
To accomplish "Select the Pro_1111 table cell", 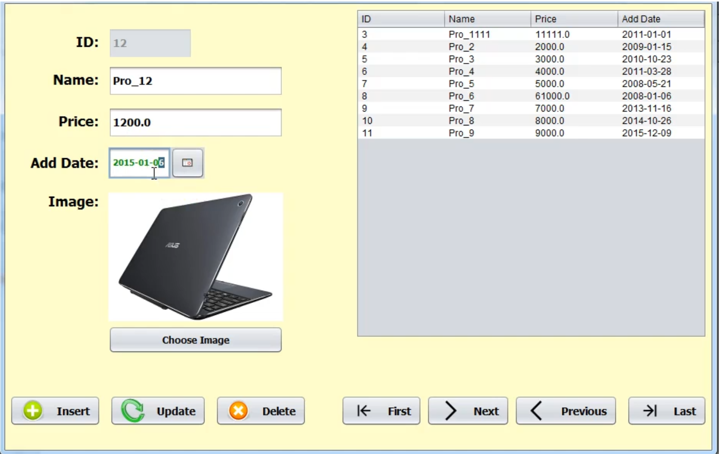I will click(x=488, y=34).
